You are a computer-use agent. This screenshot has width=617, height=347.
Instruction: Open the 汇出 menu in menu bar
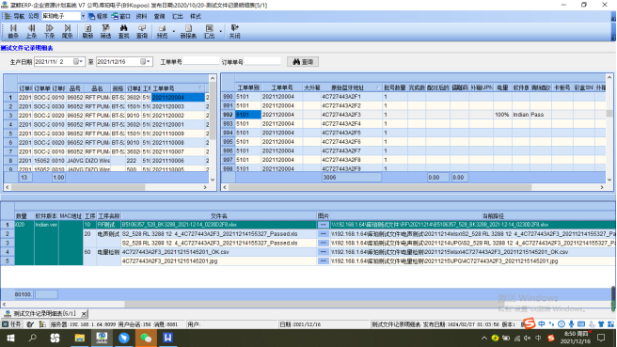(178, 16)
